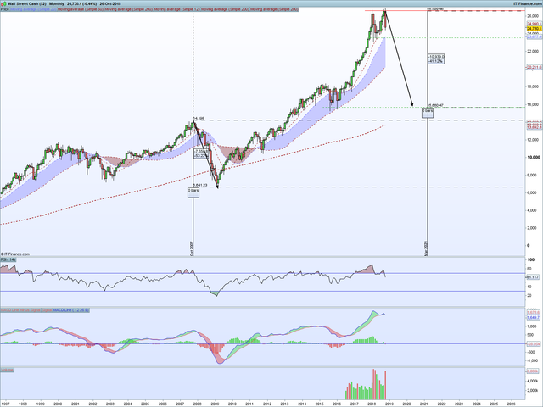Open the RSI (14) indicator label
Image resolution: width=543 pixels, height=407 pixels.
pos(8,259)
